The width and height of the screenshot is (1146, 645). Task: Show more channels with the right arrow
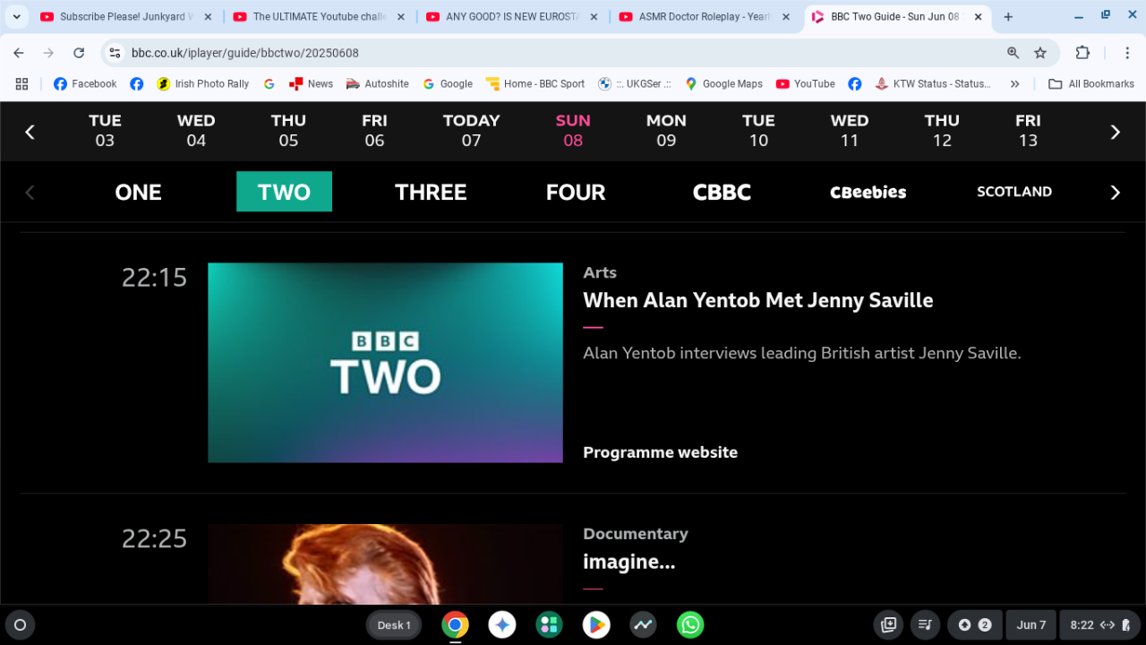click(x=1116, y=192)
